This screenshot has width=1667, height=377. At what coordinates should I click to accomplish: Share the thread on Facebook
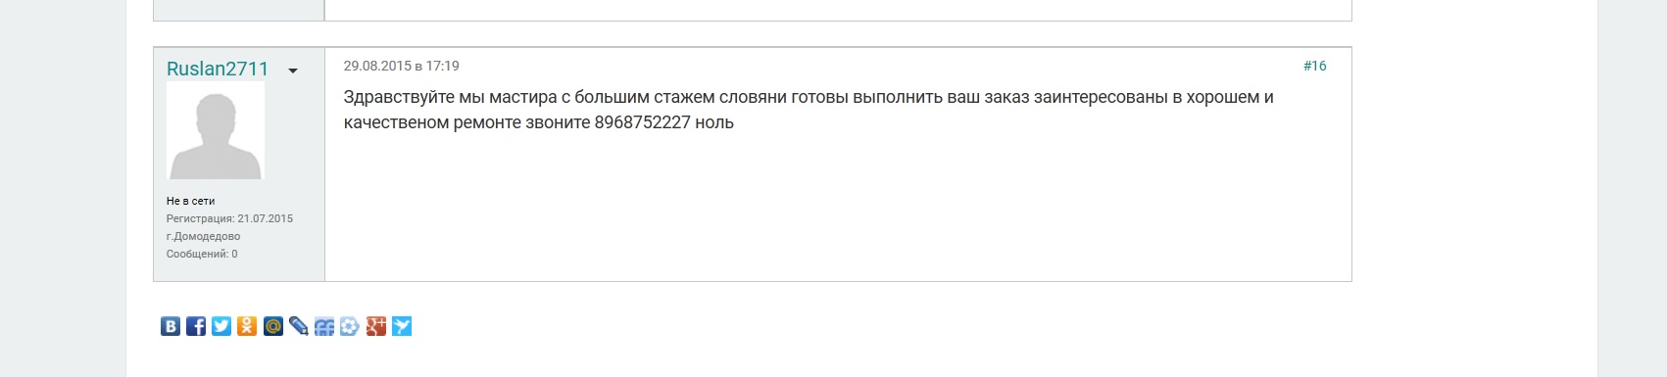coord(196,326)
